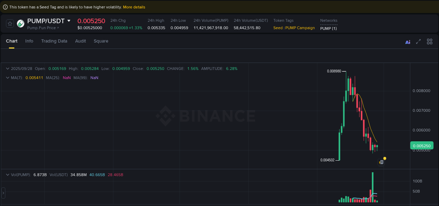Collapse the OHLC data row chevron
Viewport: 439px width, 206px height.
coord(7,68)
